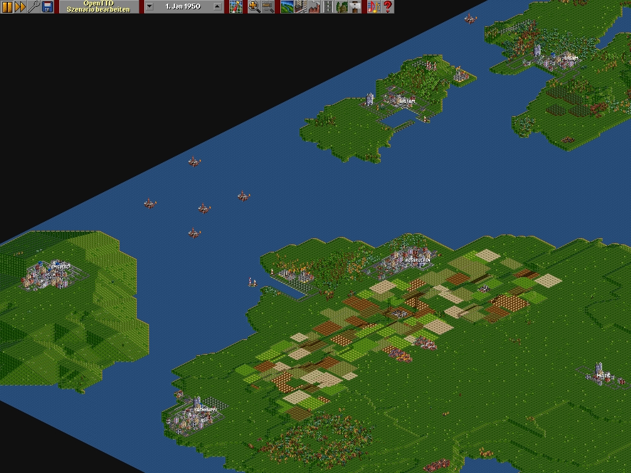Screen dimensions: 631x473
Task: Select the plant trees tool
Action: point(341,7)
